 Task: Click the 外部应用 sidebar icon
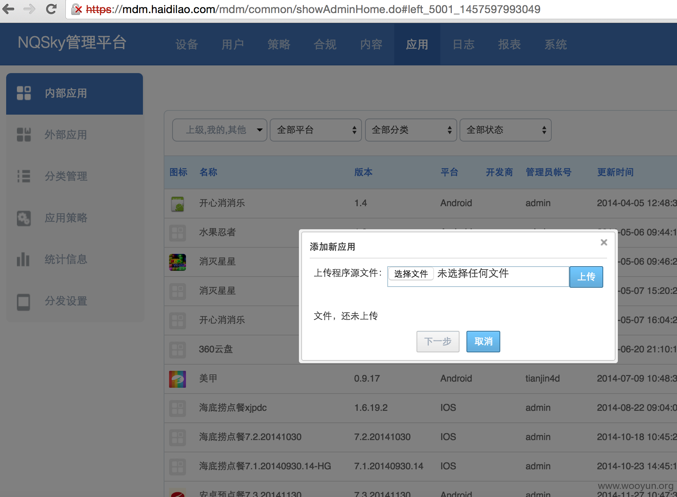click(24, 135)
